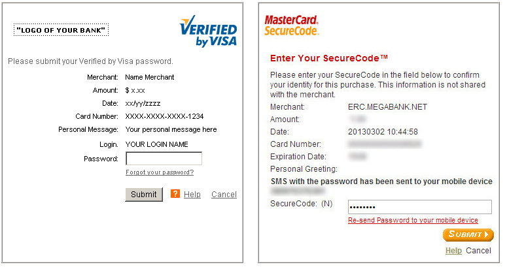Click Re-send Password to your mobile device

pos(413,220)
